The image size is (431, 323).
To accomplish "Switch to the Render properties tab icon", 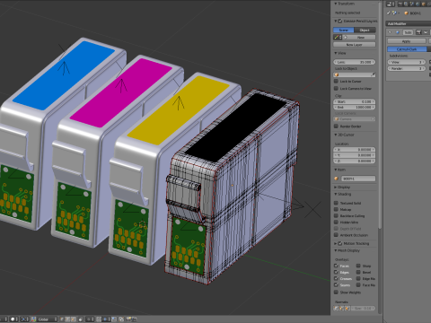I will (400, 4).
